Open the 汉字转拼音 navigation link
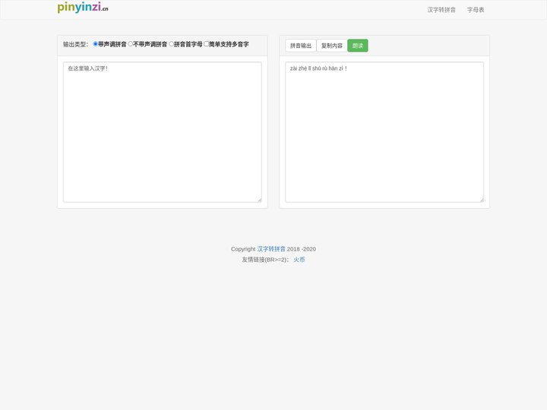This screenshot has width=547, height=410. (x=441, y=10)
